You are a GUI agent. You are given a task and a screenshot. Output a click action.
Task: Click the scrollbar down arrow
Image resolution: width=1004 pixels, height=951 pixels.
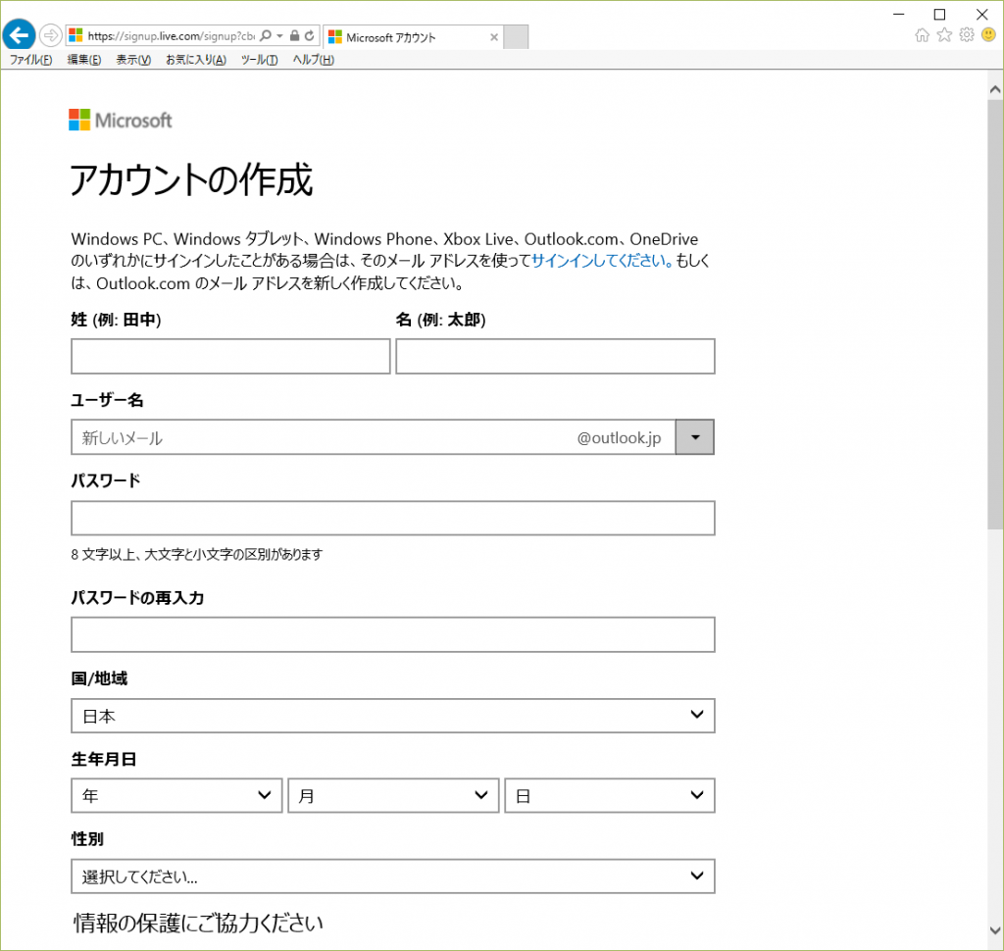(995, 930)
